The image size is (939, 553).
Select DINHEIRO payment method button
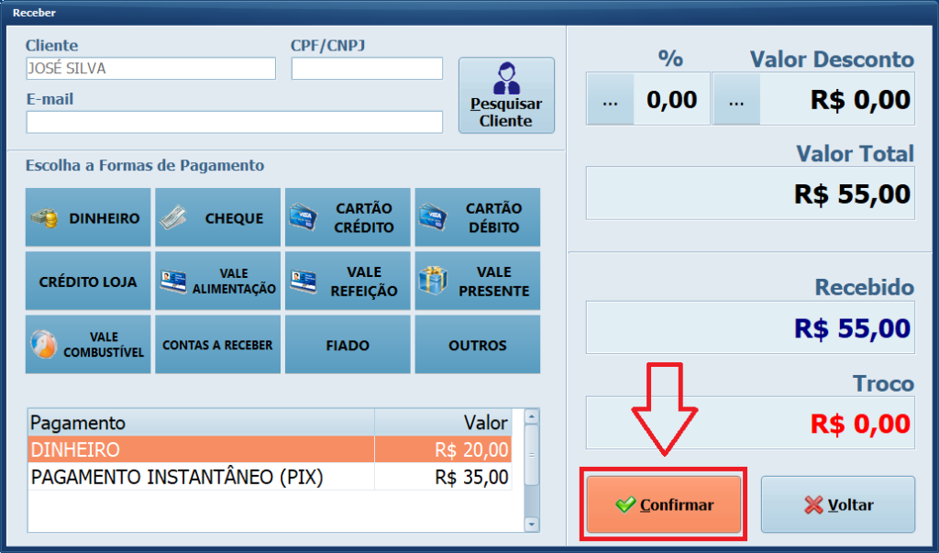point(88,217)
